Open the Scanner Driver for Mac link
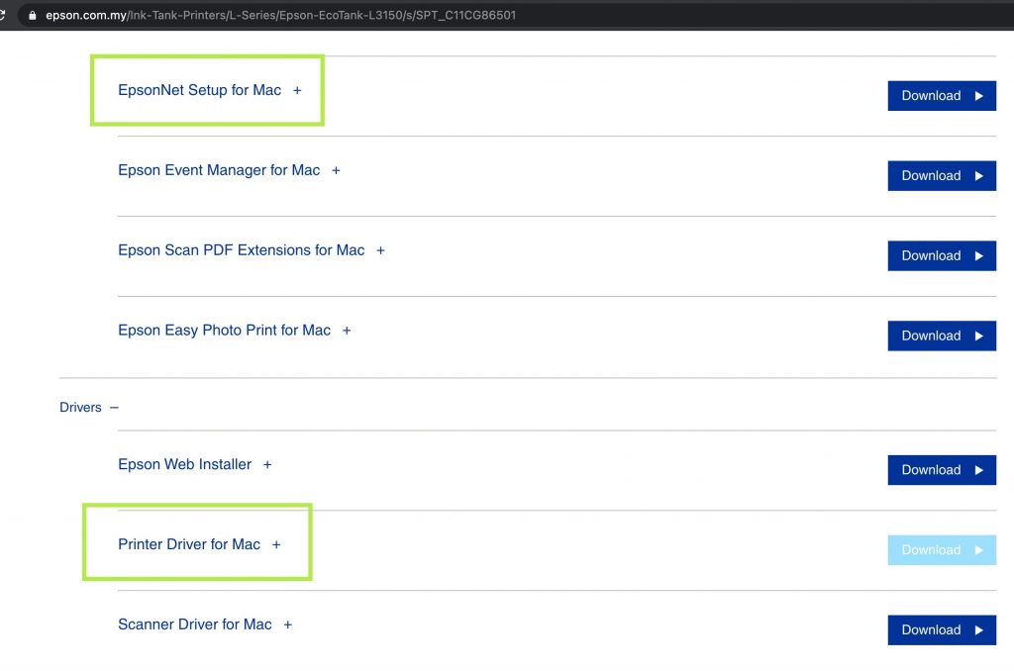 194,624
